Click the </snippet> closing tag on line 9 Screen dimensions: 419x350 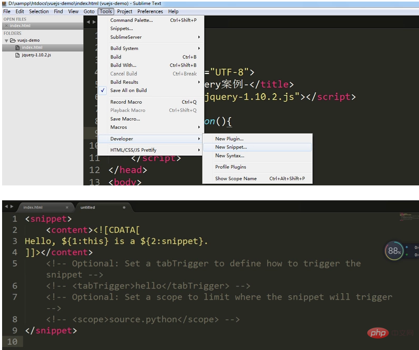51,331
